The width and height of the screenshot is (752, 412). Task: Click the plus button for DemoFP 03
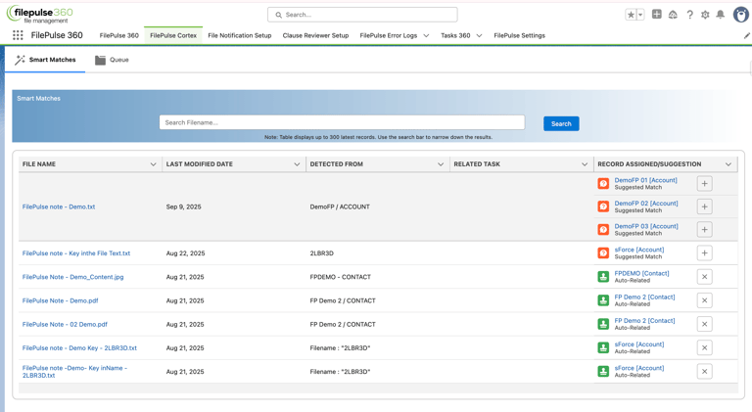[x=705, y=229]
